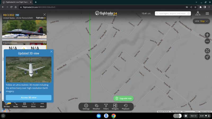212x119 pixels.
Task: Reload the page in Chrome
Action: pos(11,7)
